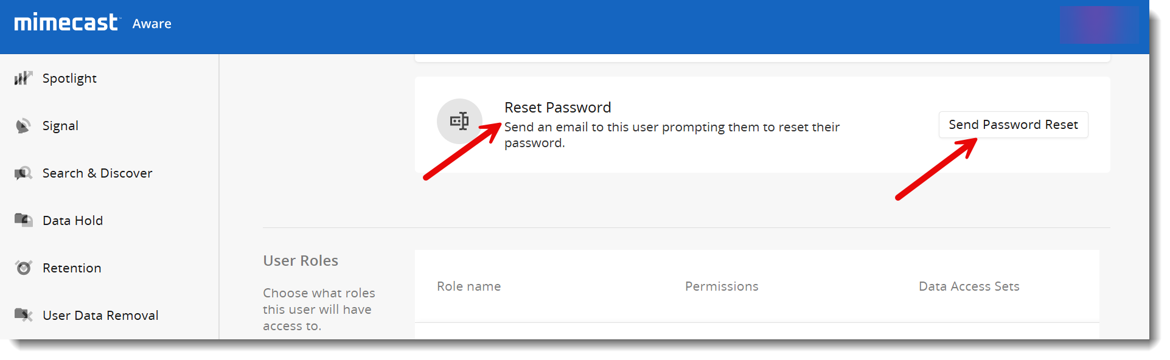Image resolution: width=1170 pixels, height=360 pixels.
Task: Go to the Signal section
Action: pos(60,126)
